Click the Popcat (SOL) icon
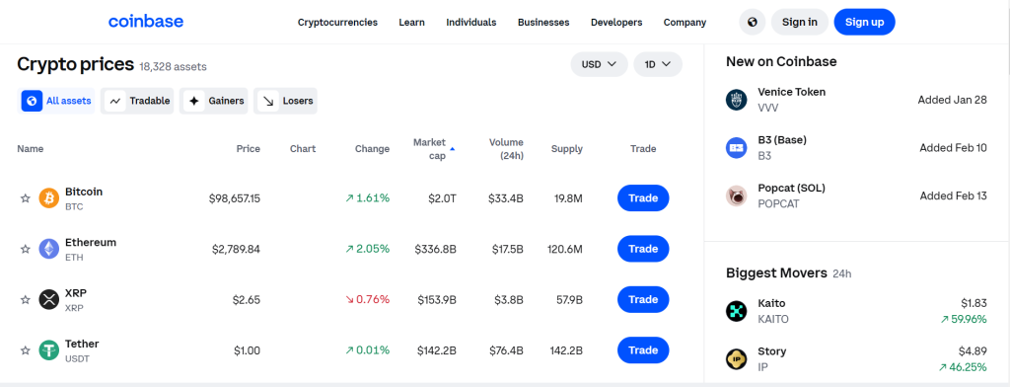This screenshot has width=1010, height=387. click(736, 195)
